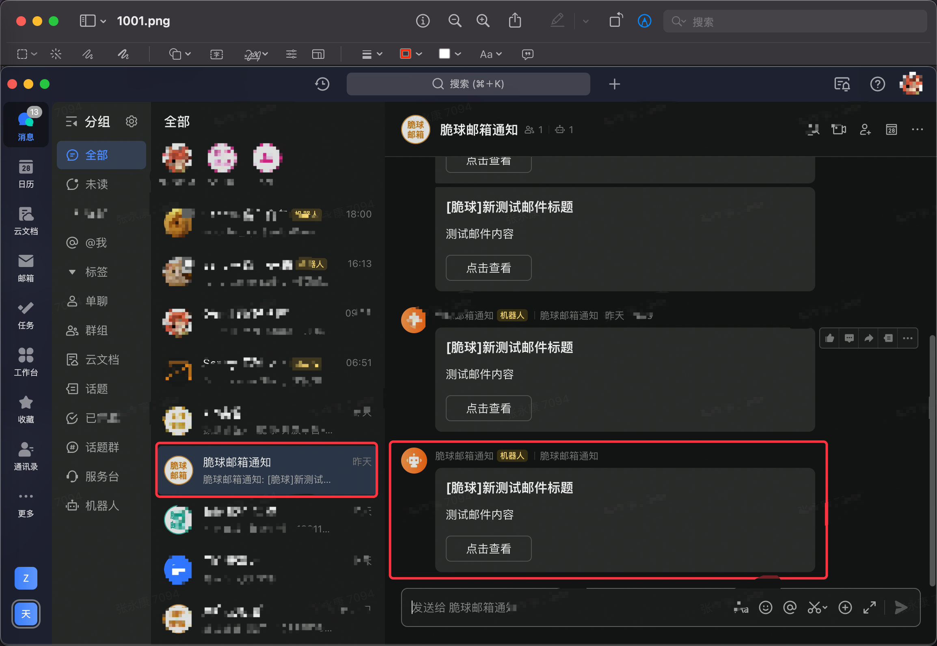Open the Adjust Color sliders tool
The height and width of the screenshot is (646, 937).
291,54
